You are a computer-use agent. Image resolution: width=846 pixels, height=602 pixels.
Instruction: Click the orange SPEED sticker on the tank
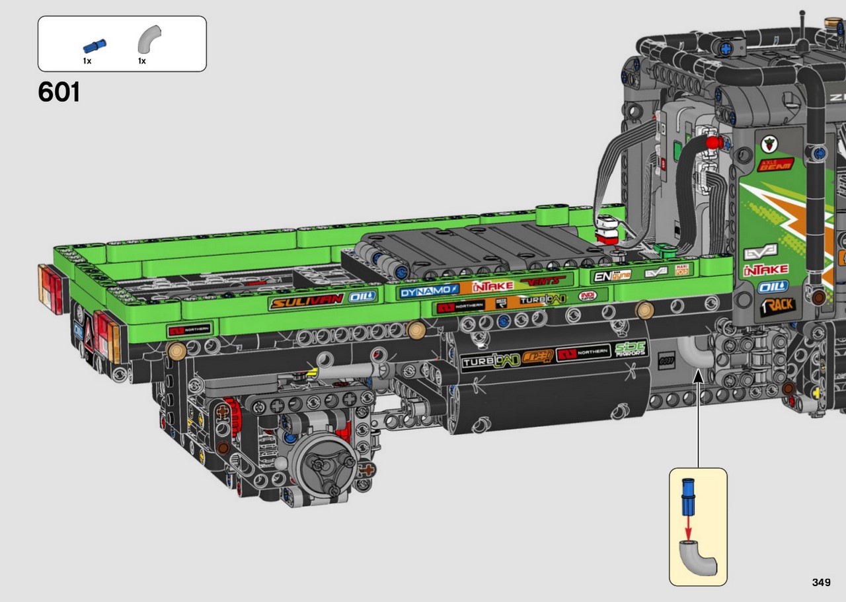click(x=539, y=357)
